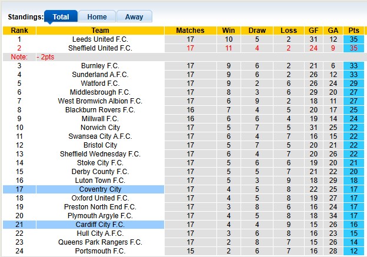Click the Matches column header
Viewport: 367px width, 257px height.
[x=190, y=31]
